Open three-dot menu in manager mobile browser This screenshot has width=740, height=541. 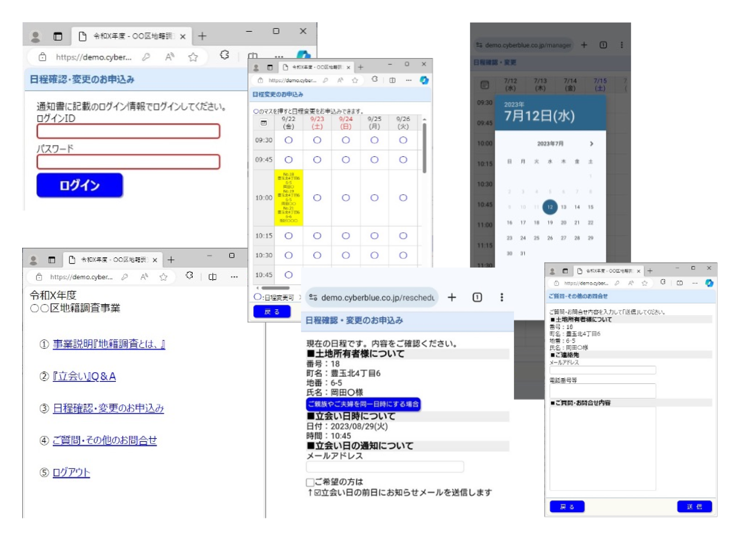622,45
